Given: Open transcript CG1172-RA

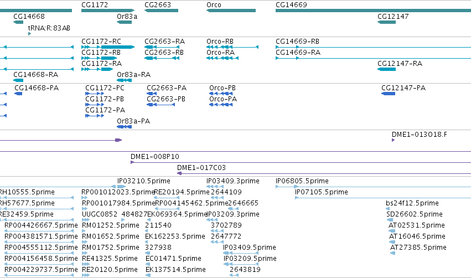Looking at the screenshot, I should [x=101, y=64].
